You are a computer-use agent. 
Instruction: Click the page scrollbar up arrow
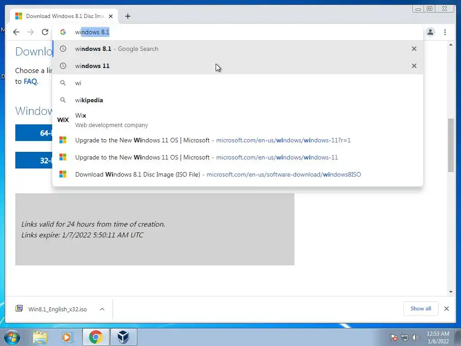[451, 45]
